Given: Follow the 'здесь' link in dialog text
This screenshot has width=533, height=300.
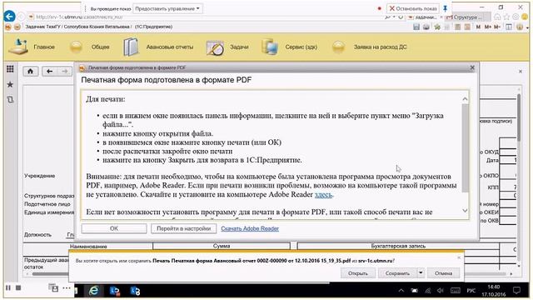Looking at the screenshot, I should [x=323, y=194].
